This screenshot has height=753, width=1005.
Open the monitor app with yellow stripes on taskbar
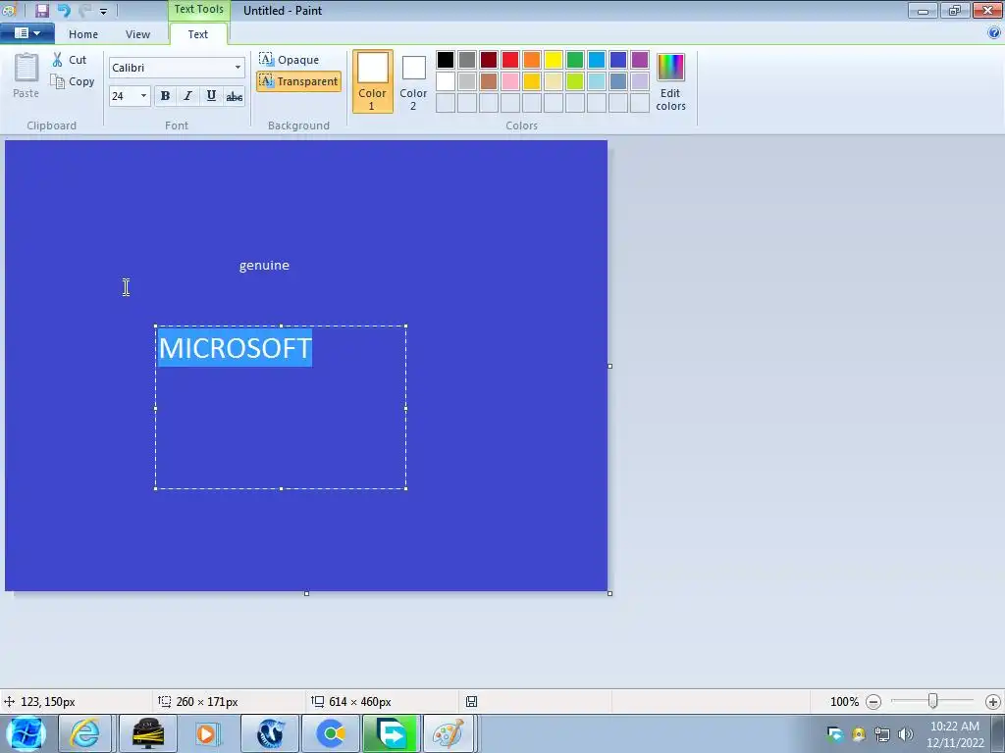[147, 733]
